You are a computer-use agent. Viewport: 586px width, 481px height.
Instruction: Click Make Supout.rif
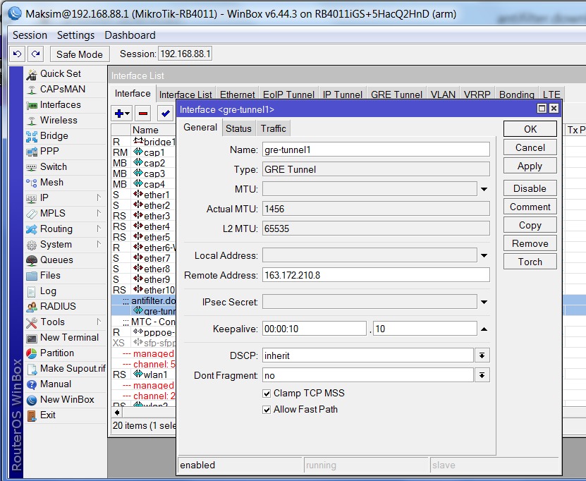point(73,368)
